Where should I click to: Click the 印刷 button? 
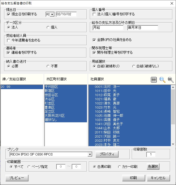134,178
